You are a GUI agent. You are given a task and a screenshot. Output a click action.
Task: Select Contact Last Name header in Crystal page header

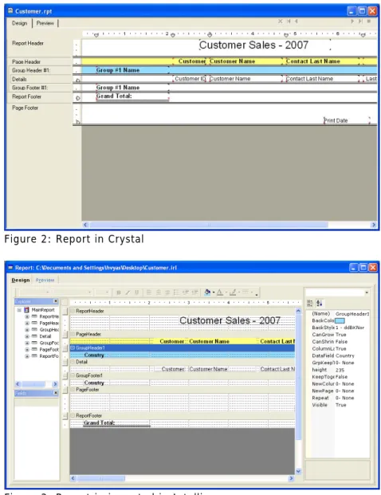point(312,61)
